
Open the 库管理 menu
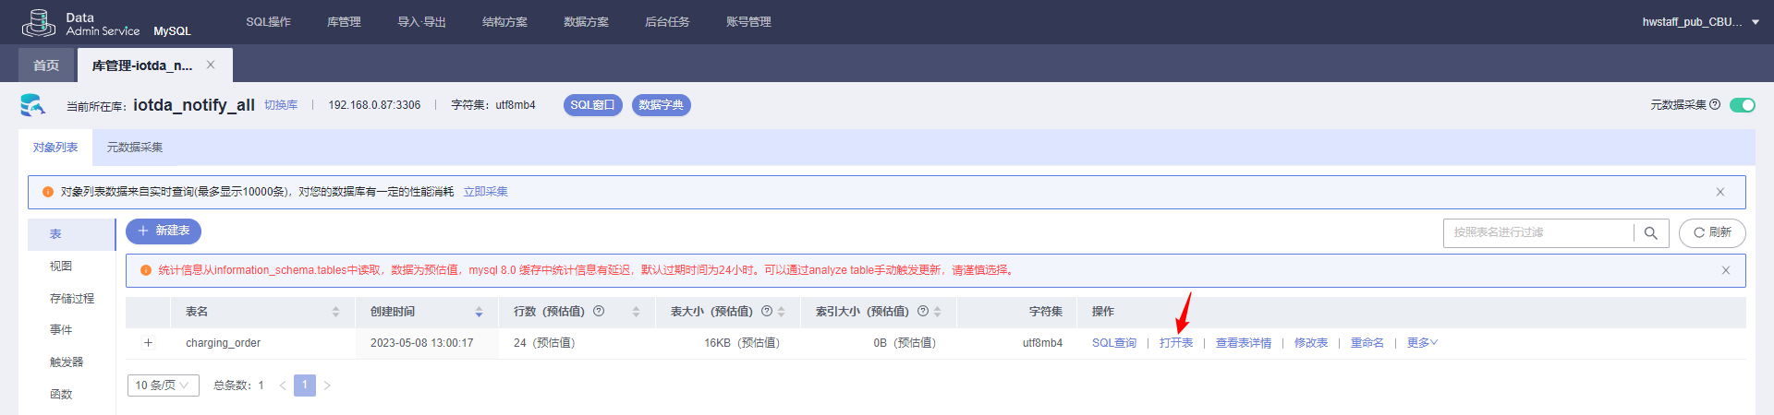click(x=344, y=22)
